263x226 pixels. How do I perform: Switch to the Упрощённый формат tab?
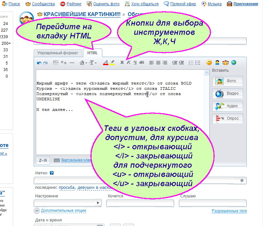57,53
